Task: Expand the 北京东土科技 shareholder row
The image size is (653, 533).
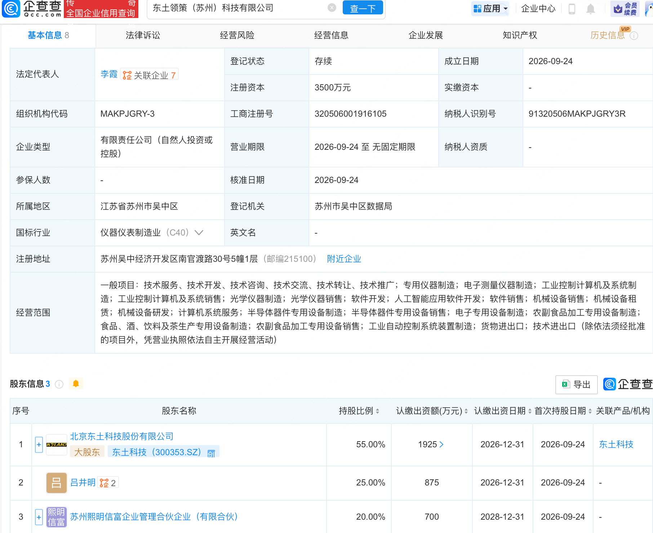Action: coord(39,444)
